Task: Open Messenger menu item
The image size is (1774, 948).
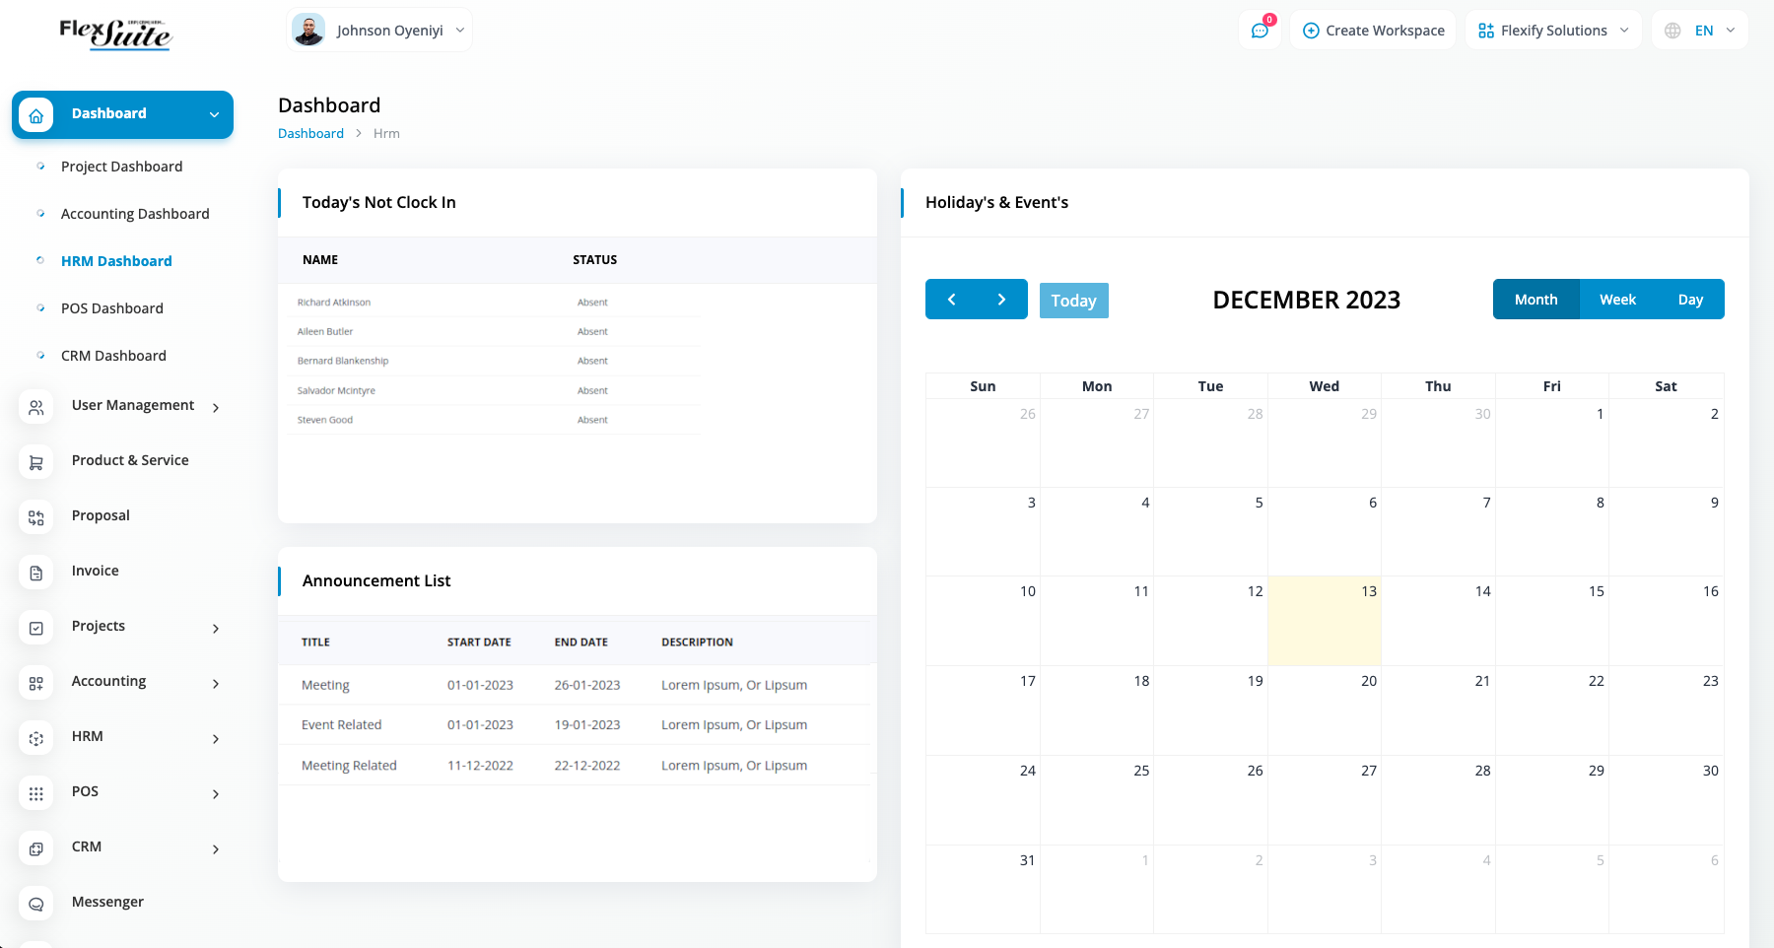Action: pos(107,902)
